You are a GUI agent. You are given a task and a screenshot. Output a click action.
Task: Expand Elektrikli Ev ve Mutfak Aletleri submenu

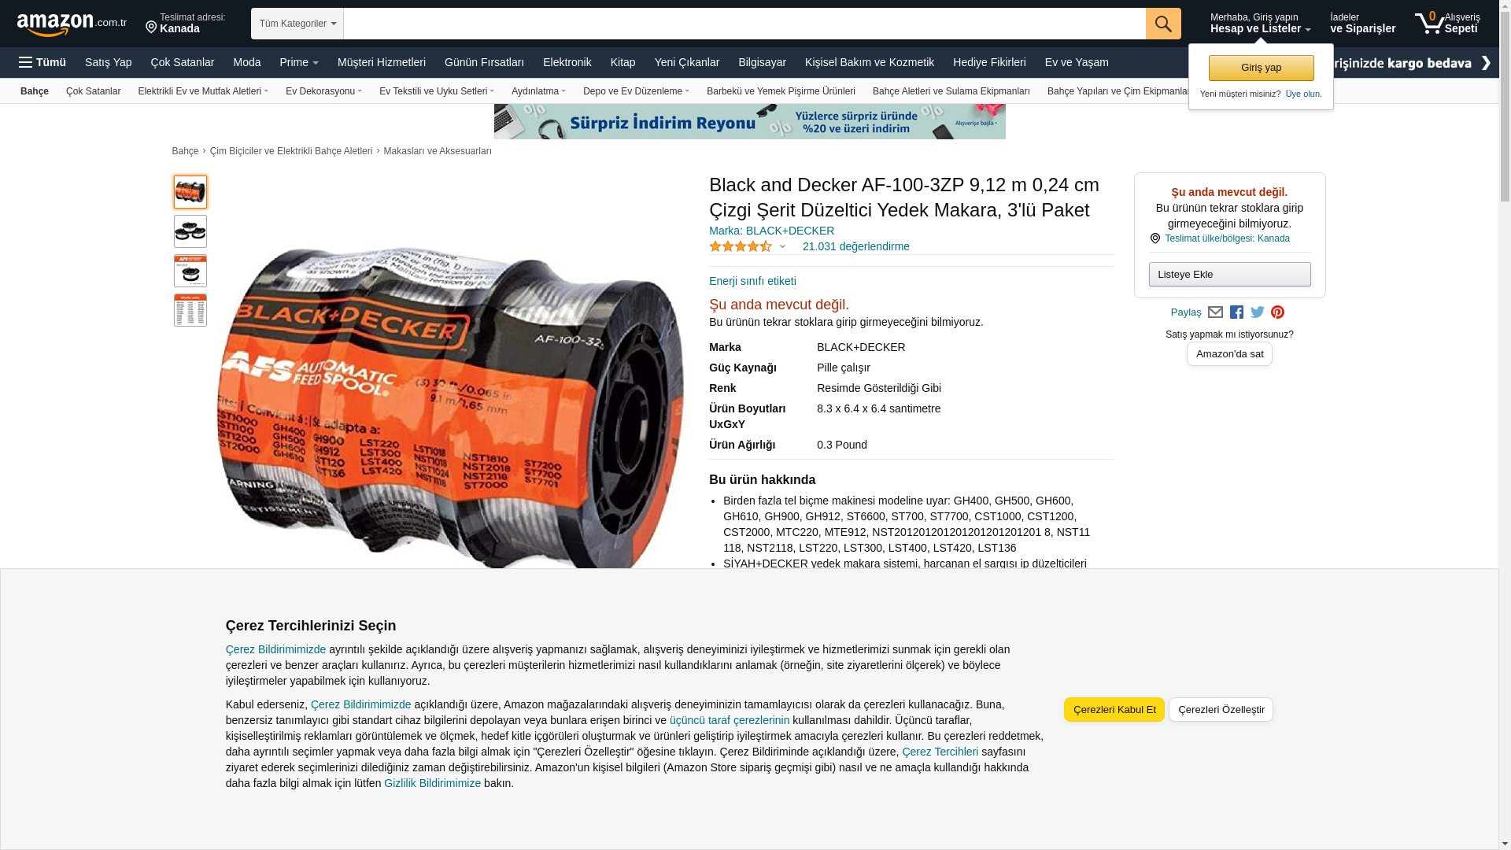pyautogui.click(x=203, y=91)
